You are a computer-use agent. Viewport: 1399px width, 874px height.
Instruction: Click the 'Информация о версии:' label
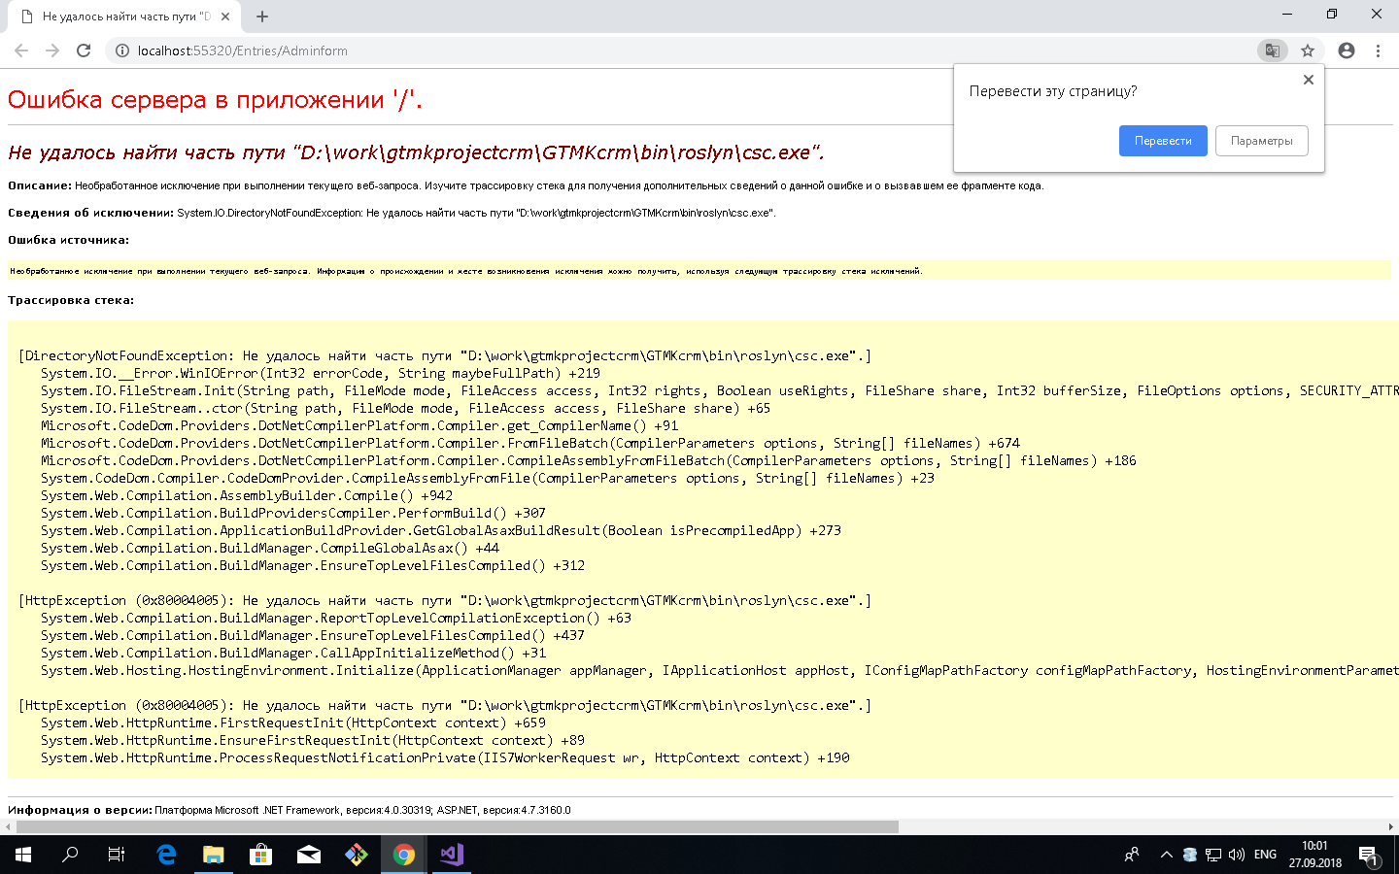click(x=80, y=810)
